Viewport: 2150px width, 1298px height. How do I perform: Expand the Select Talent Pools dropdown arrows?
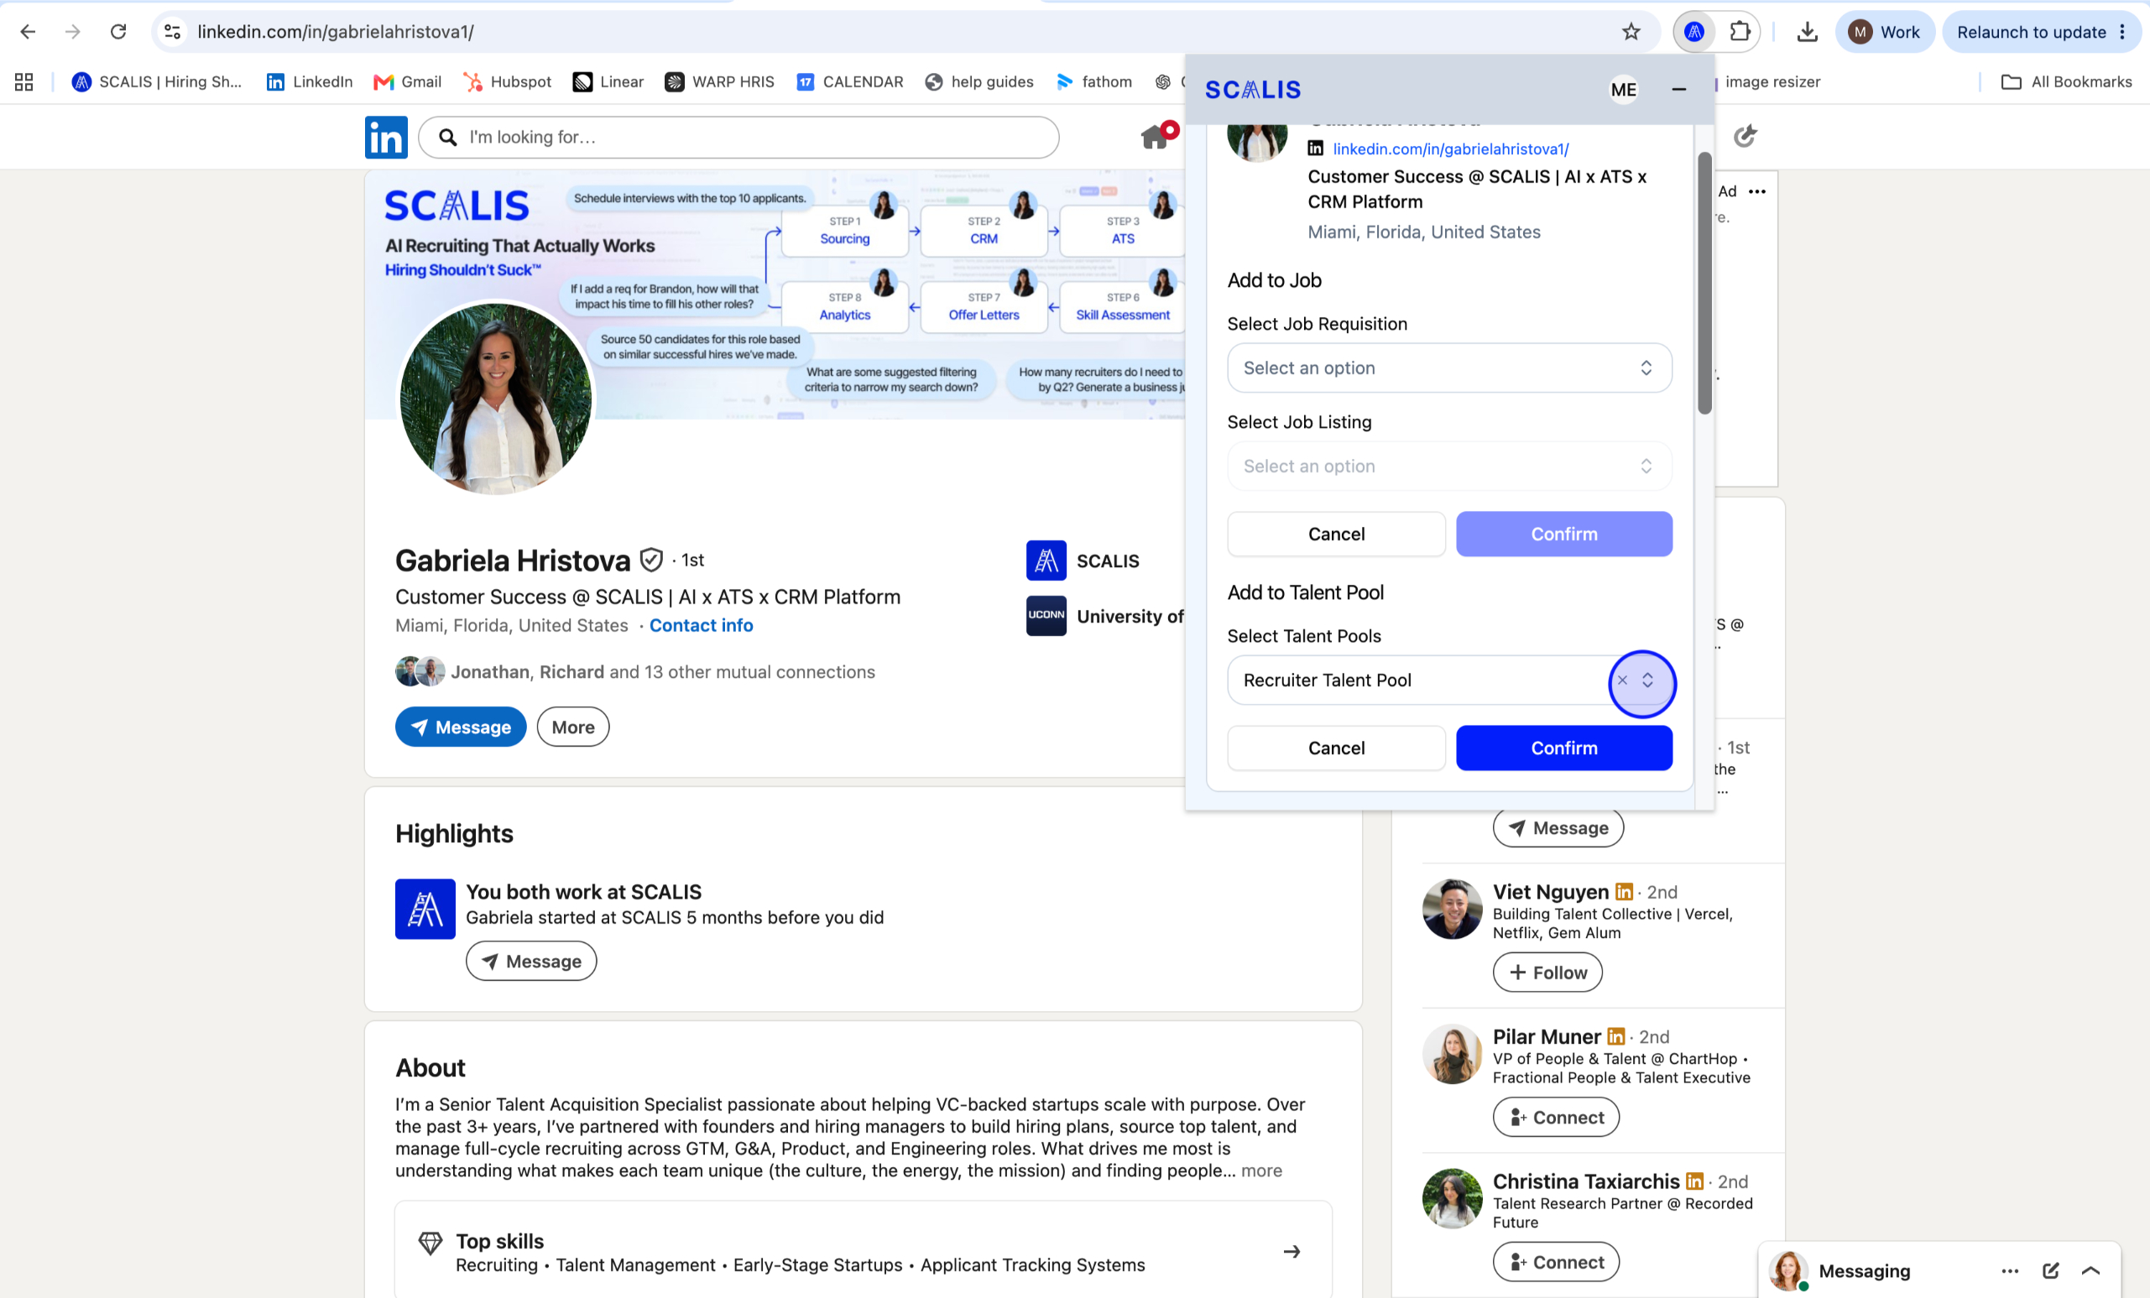[1647, 680]
